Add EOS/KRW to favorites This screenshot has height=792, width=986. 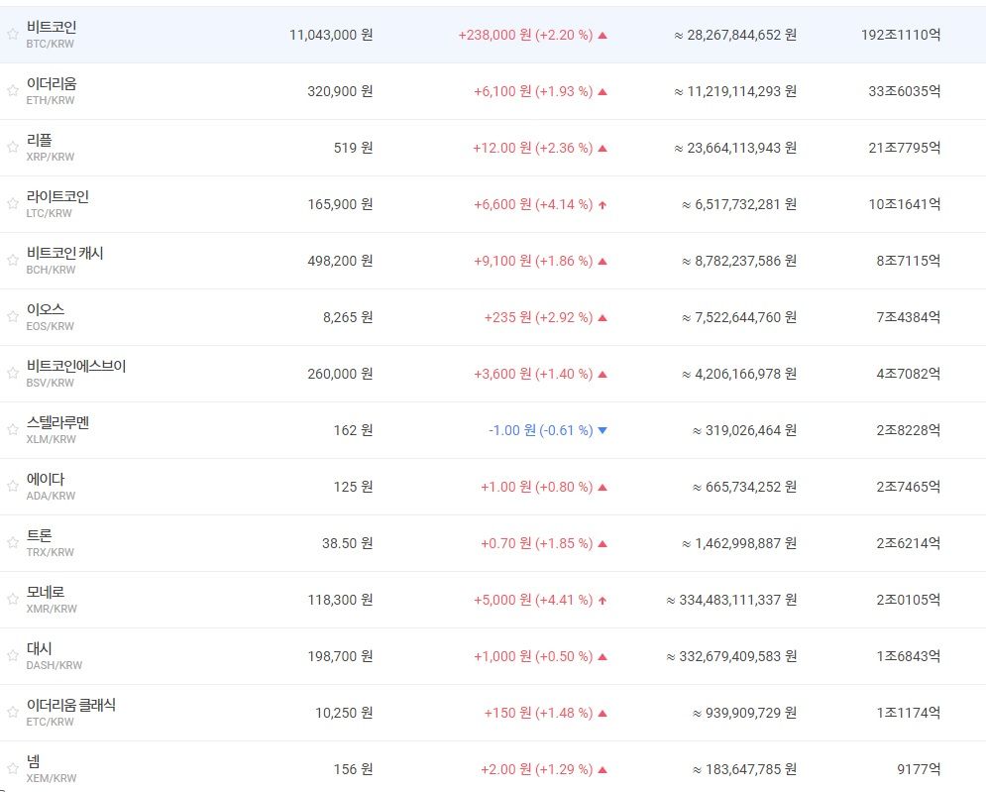(13, 316)
